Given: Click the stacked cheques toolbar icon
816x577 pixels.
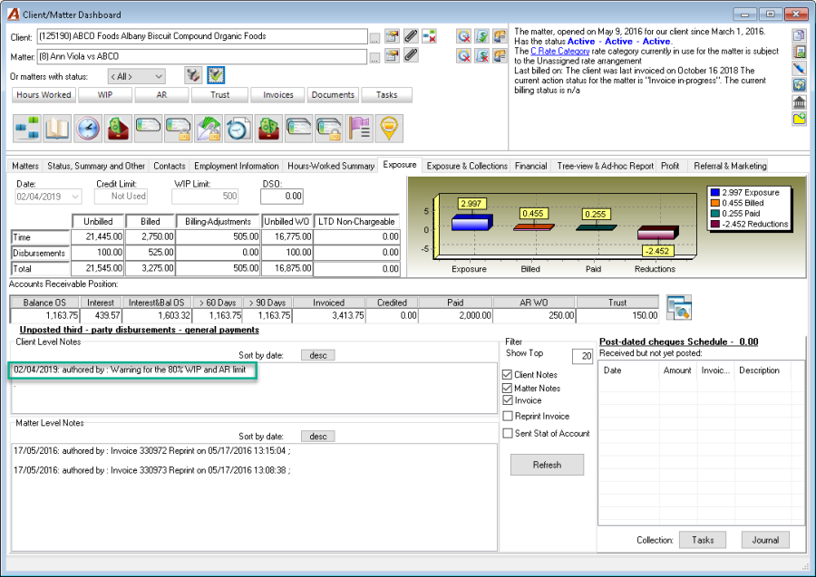Looking at the screenshot, I should (298, 128).
